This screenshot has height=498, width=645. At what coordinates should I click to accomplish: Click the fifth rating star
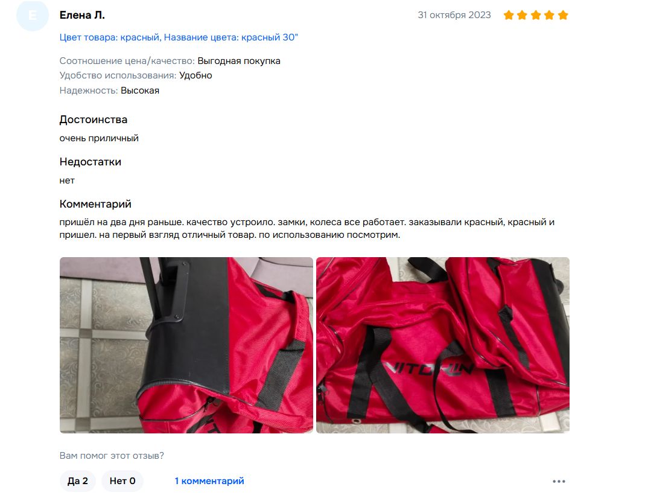click(563, 15)
